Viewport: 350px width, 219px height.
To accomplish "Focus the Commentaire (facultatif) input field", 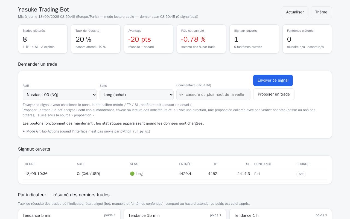I will pyautogui.click(x=213, y=94).
